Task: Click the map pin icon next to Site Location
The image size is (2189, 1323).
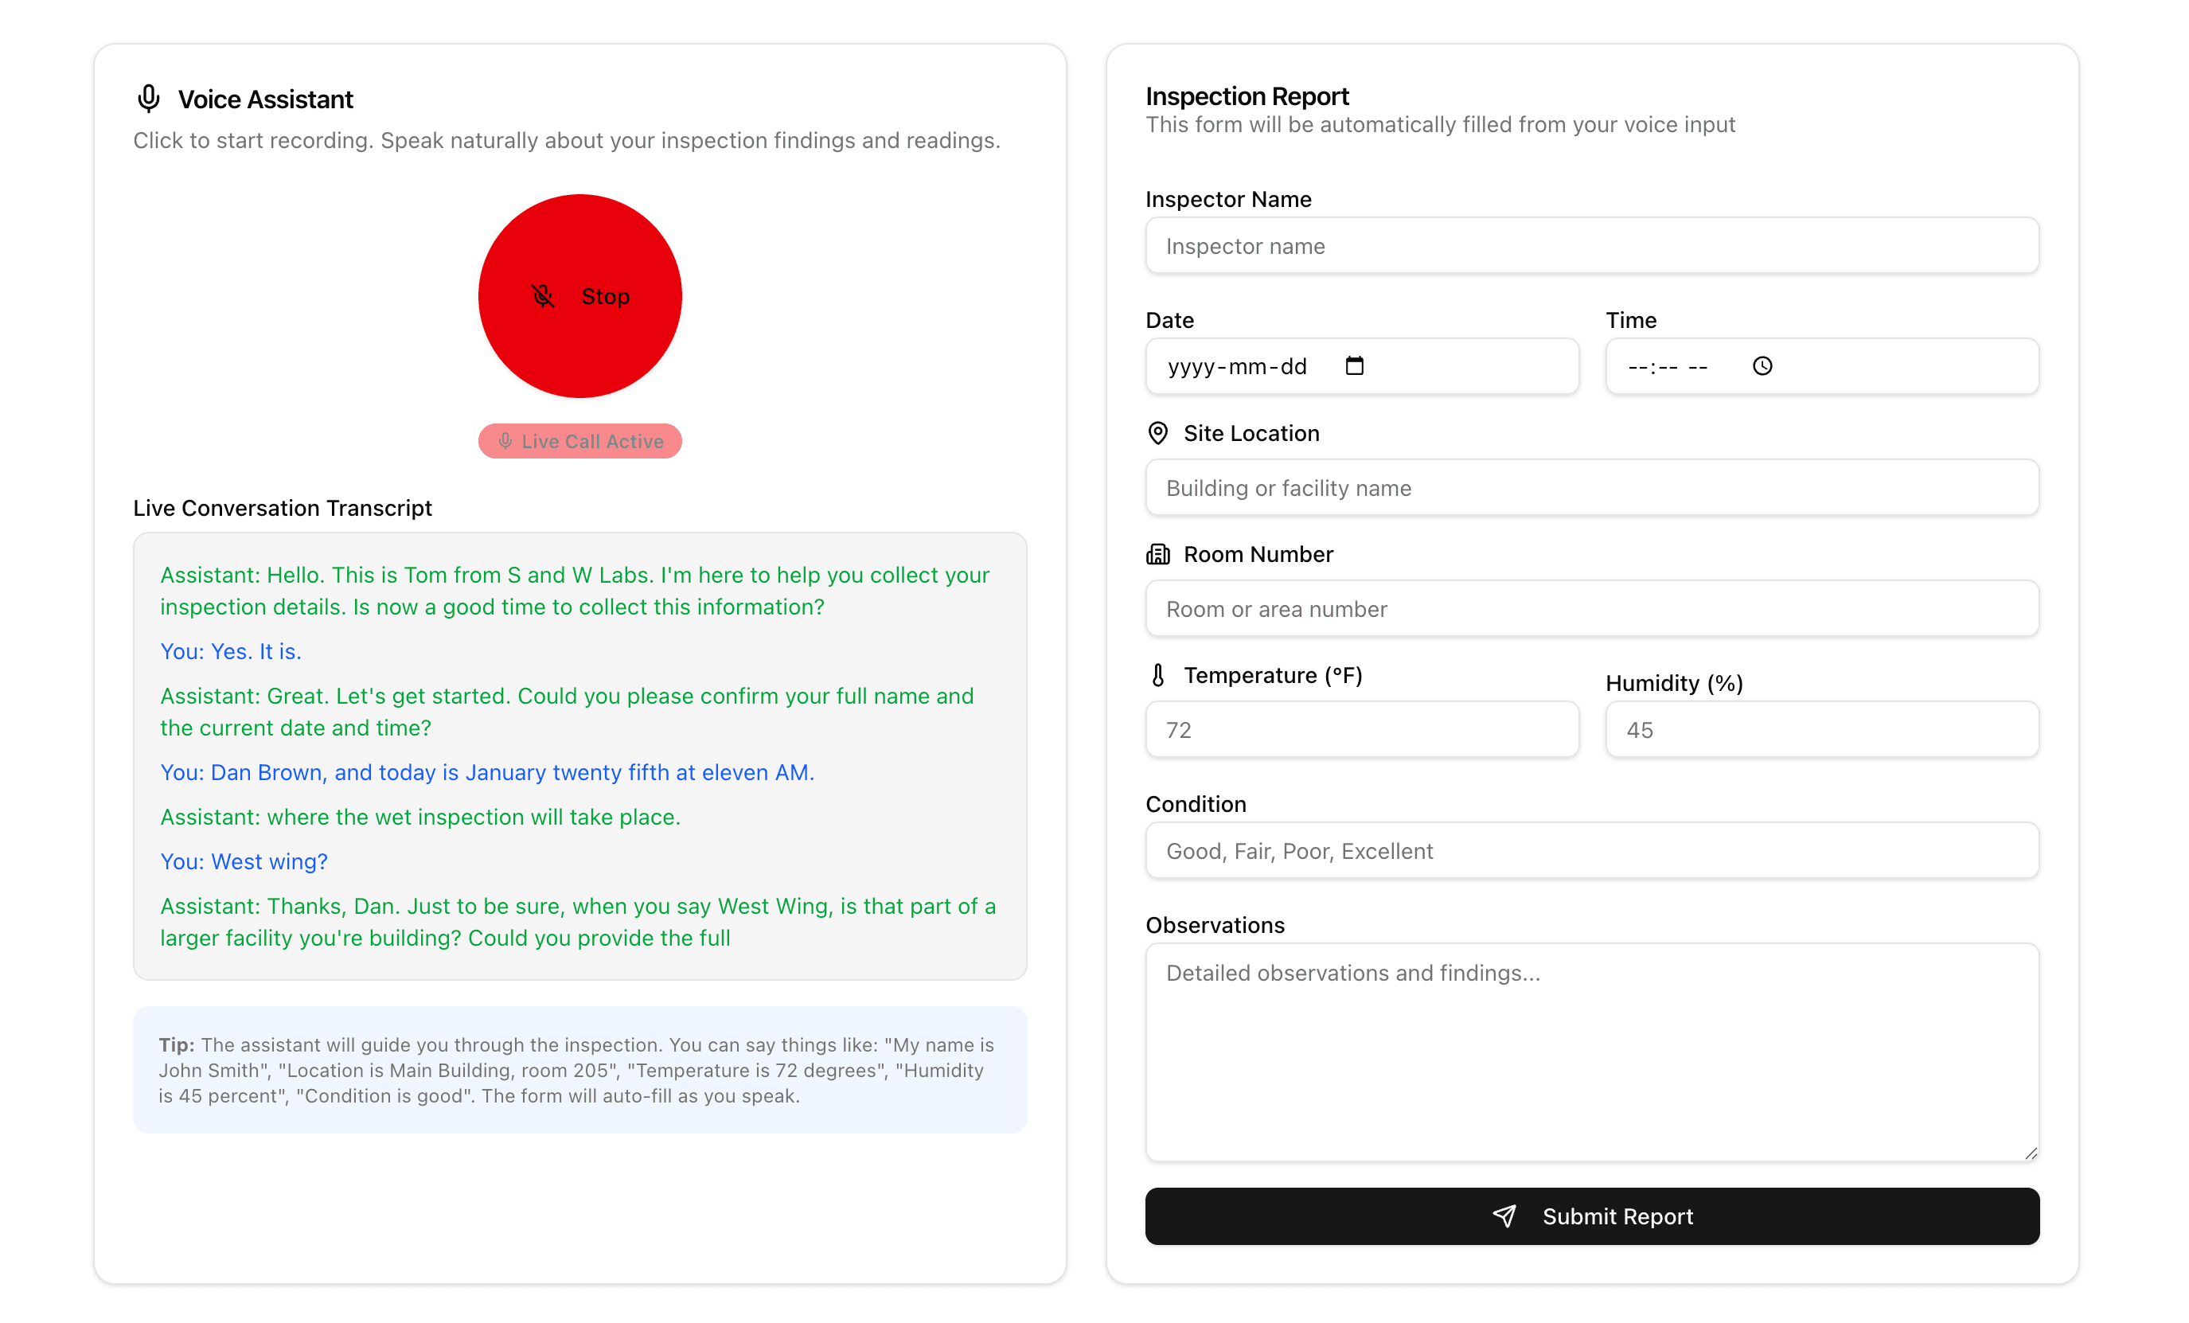Action: pos(1157,433)
